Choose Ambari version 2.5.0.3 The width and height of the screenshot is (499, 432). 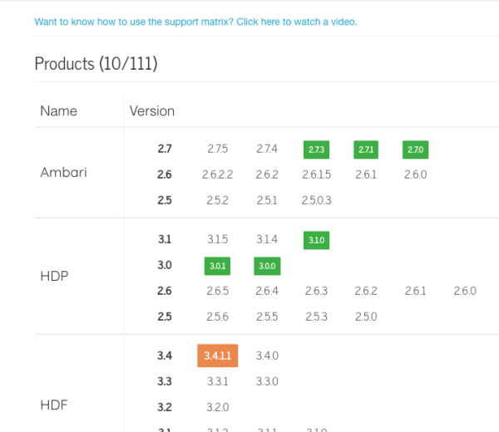(x=316, y=200)
